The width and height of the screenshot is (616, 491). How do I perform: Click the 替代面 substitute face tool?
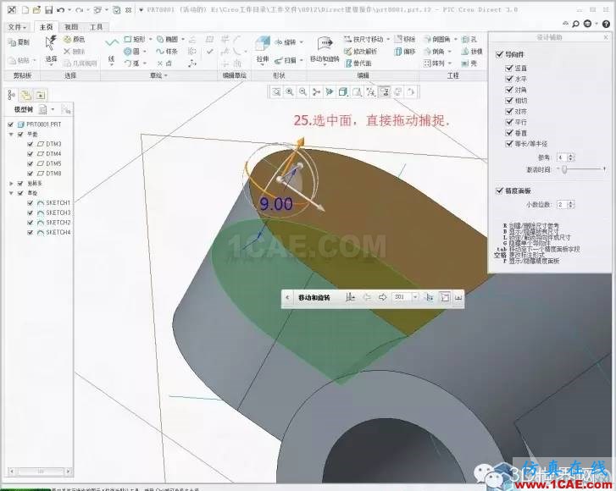pyautogui.click(x=358, y=63)
